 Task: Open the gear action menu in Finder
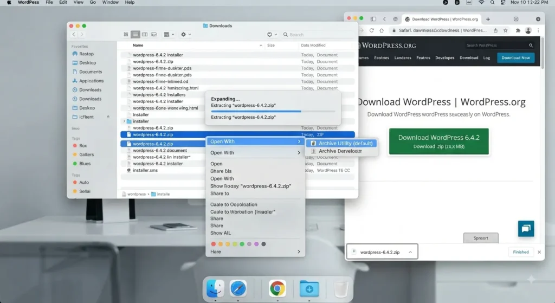tap(186, 34)
